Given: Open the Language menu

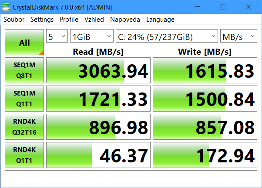Looking at the screenshot, I should pos(160,20).
